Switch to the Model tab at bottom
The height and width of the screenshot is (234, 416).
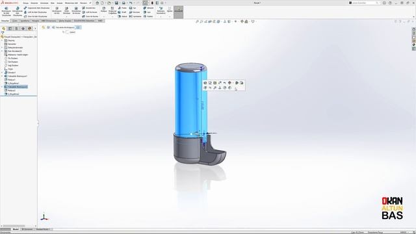point(16,229)
